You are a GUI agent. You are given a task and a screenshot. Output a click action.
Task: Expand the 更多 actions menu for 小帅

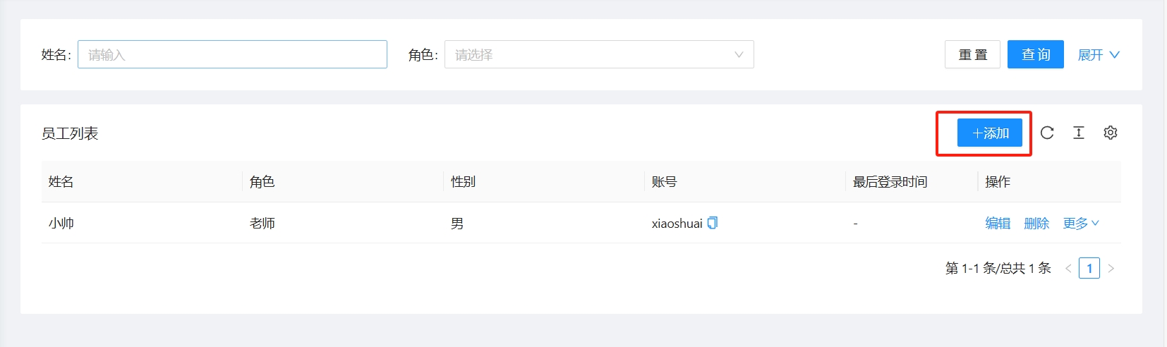[1080, 223]
